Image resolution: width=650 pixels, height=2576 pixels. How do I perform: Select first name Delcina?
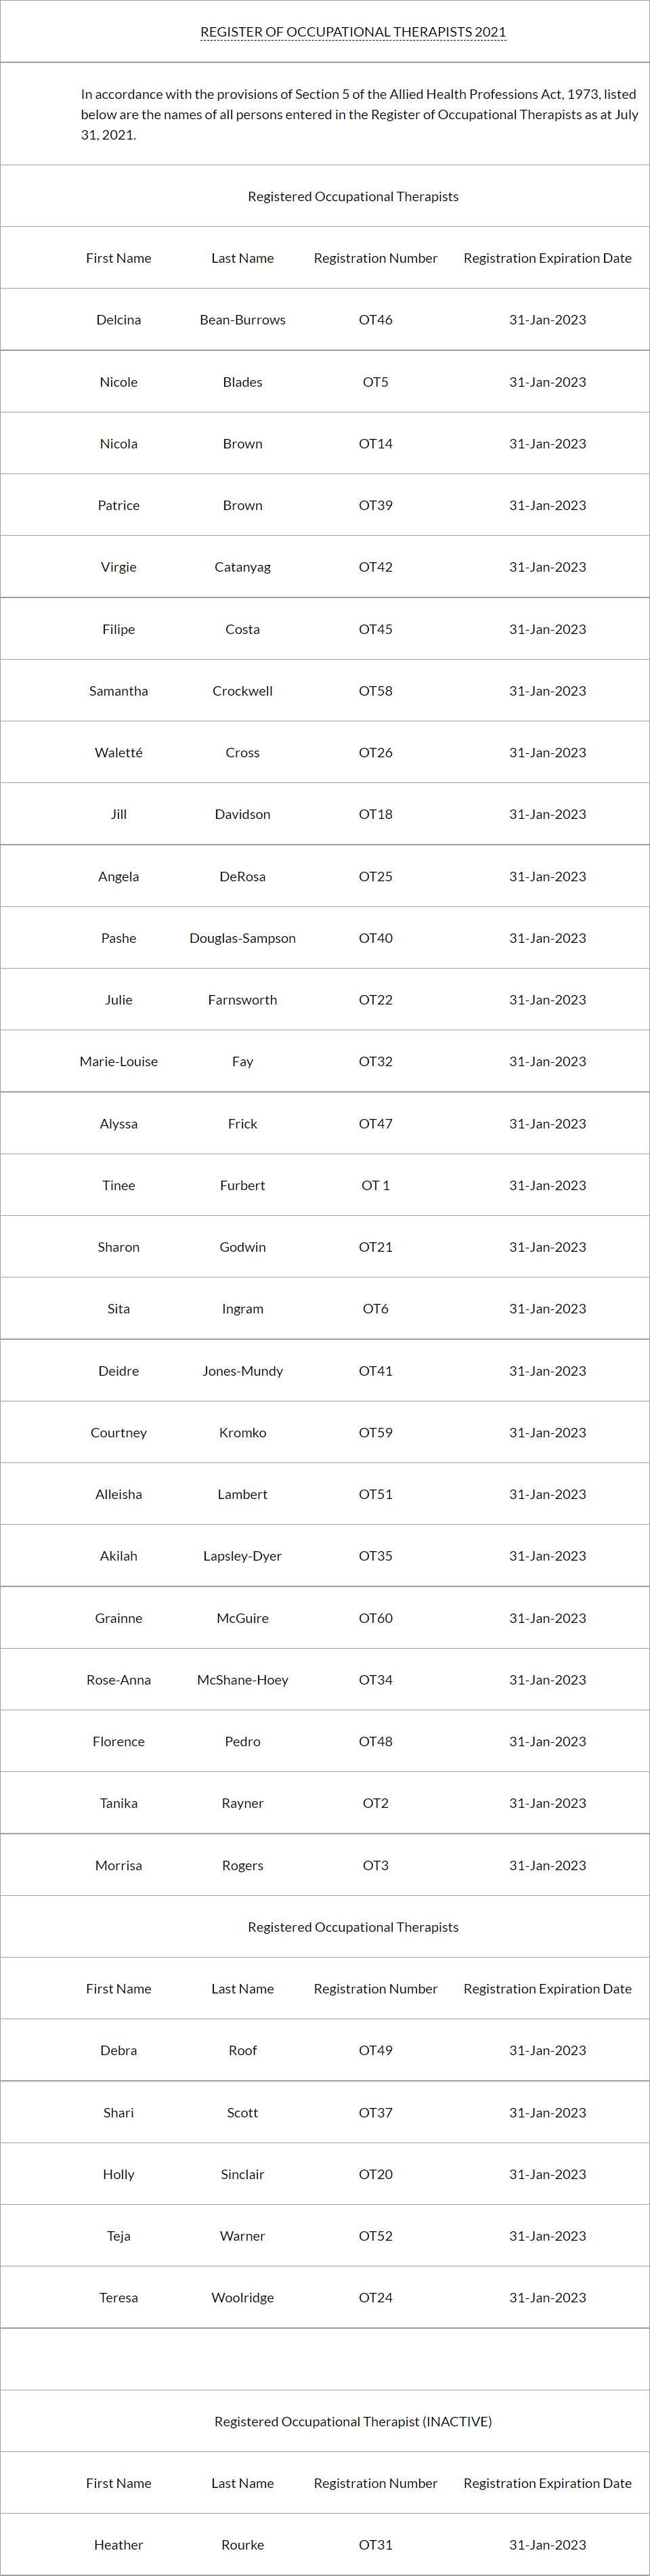[x=119, y=320]
